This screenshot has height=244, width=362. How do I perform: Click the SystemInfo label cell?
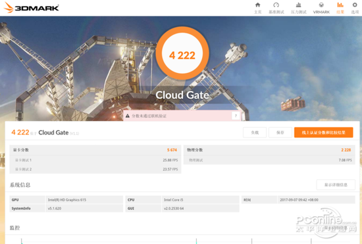(x=27, y=208)
